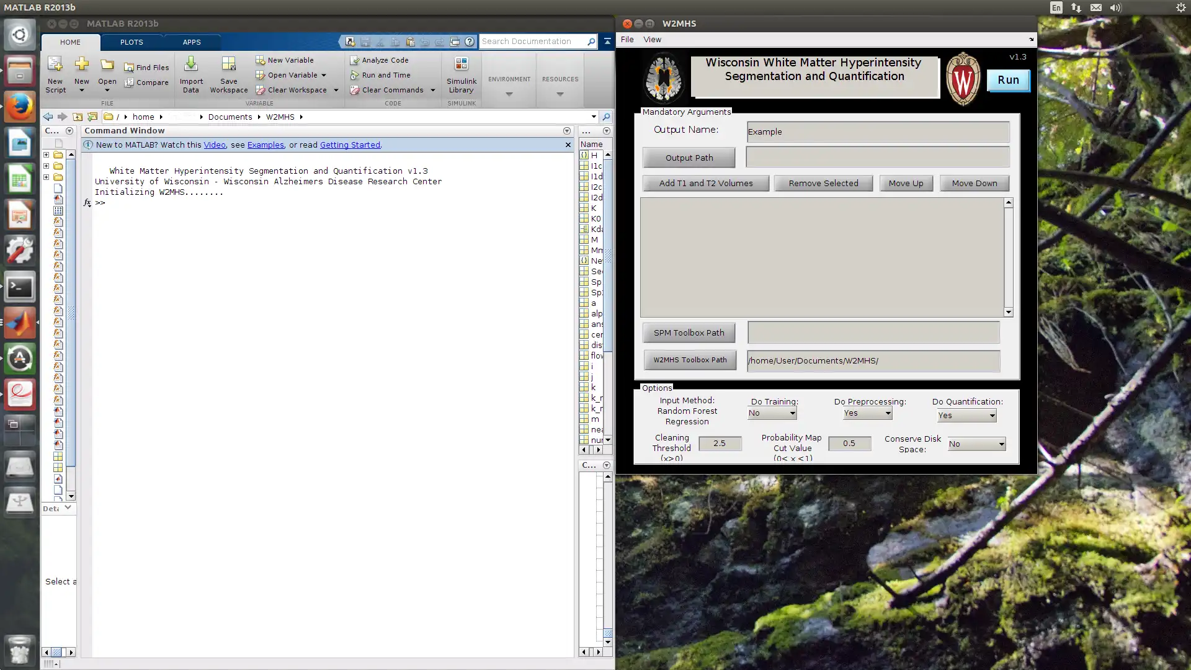The width and height of the screenshot is (1191, 670).
Task: Click the SPM Toolbox Path button
Action: click(x=689, y=332)
